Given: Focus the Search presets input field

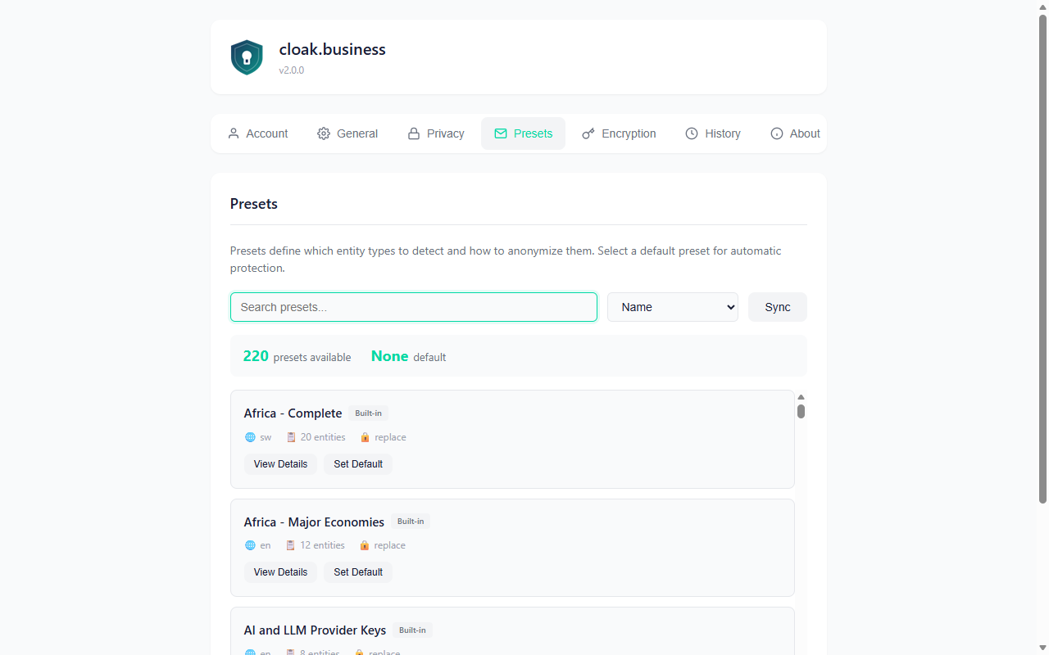Looking at the screenshot, I should coord(414,307).
